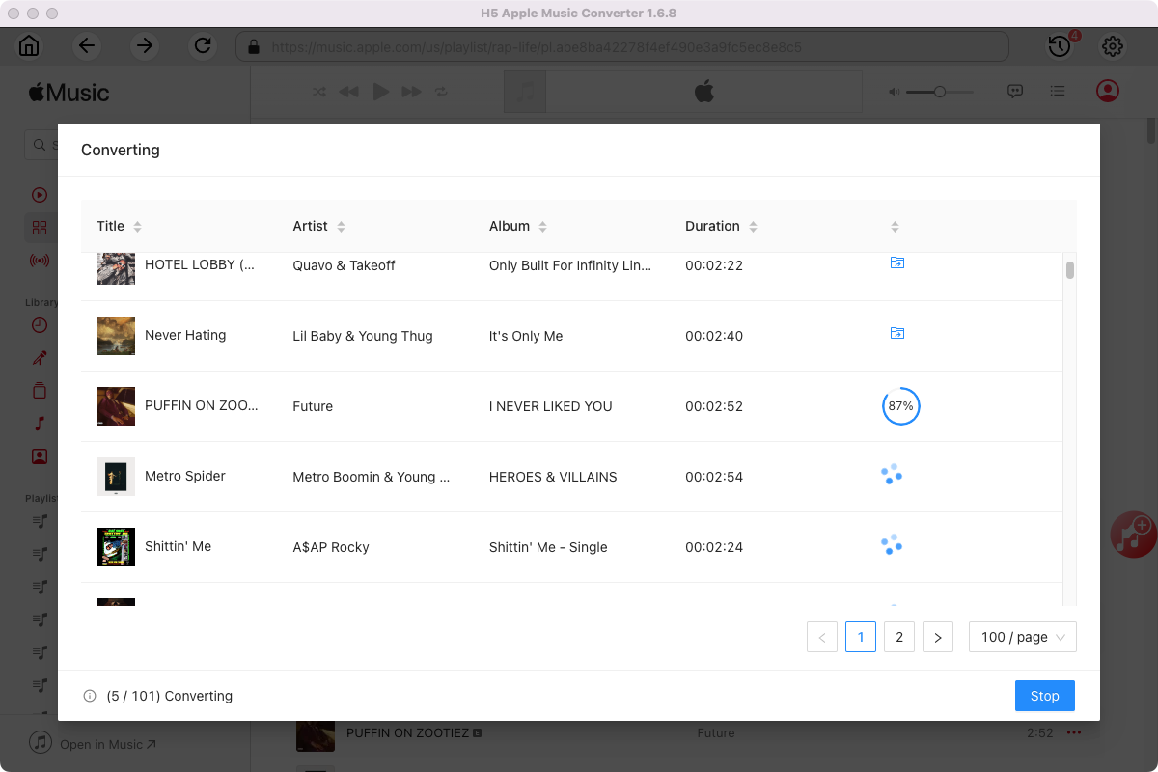This screenshot has height=772, width=1158.
Task: Select page 1 in pagination
Action: coord(861,637)
